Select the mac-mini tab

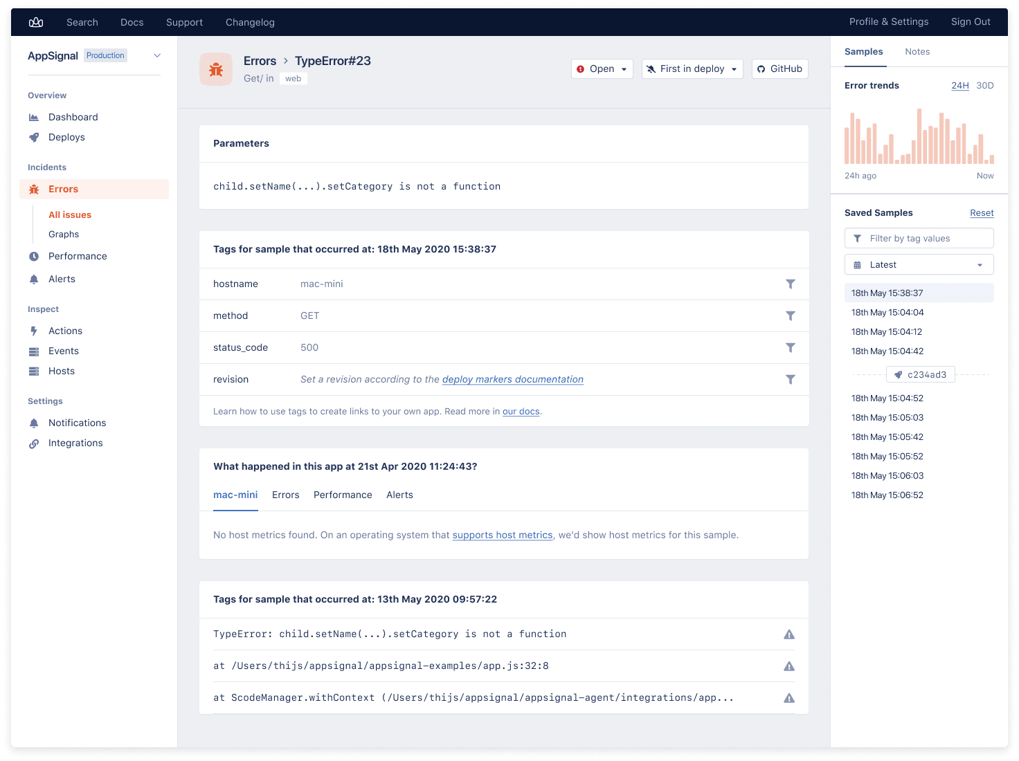235,495
